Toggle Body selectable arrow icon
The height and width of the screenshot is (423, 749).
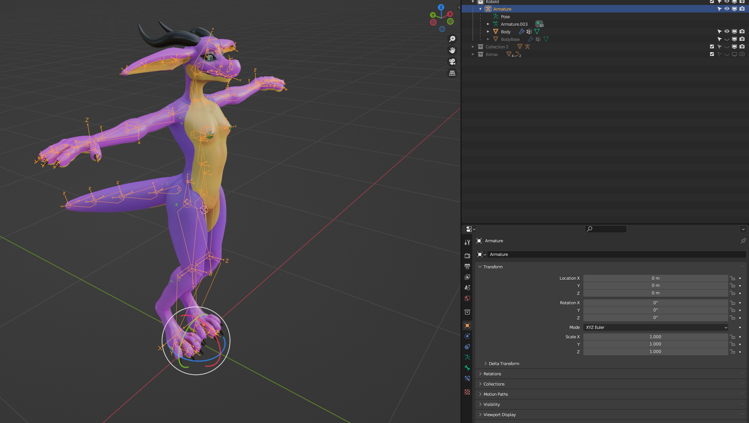[x=719, y=32]
